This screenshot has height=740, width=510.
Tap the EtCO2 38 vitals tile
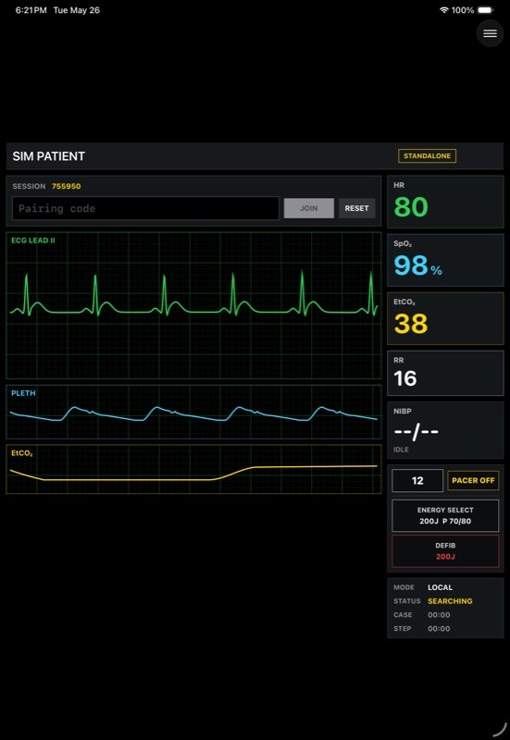coord(445,318)
